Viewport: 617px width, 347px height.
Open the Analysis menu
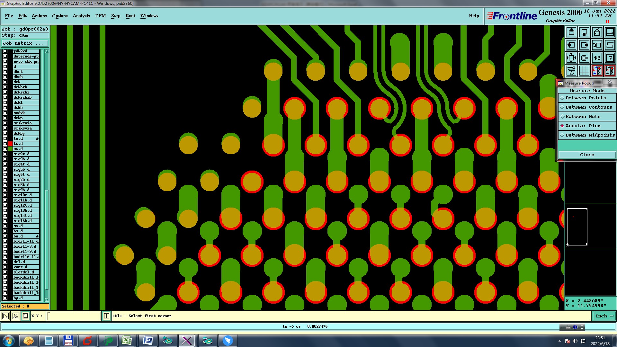coord(81,16)
